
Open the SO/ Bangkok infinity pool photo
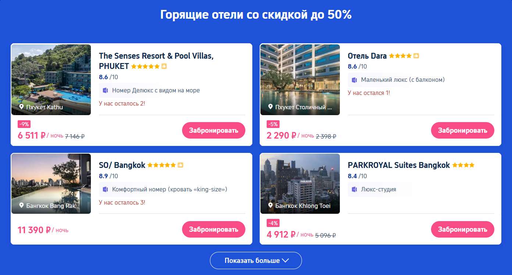click(51, 183)
